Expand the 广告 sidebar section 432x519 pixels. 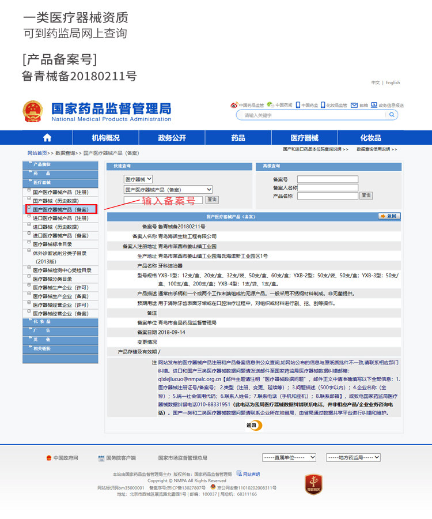click(60, 330)
